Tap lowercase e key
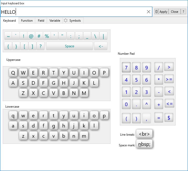This screenshot has width=188, height=171. 33,116
